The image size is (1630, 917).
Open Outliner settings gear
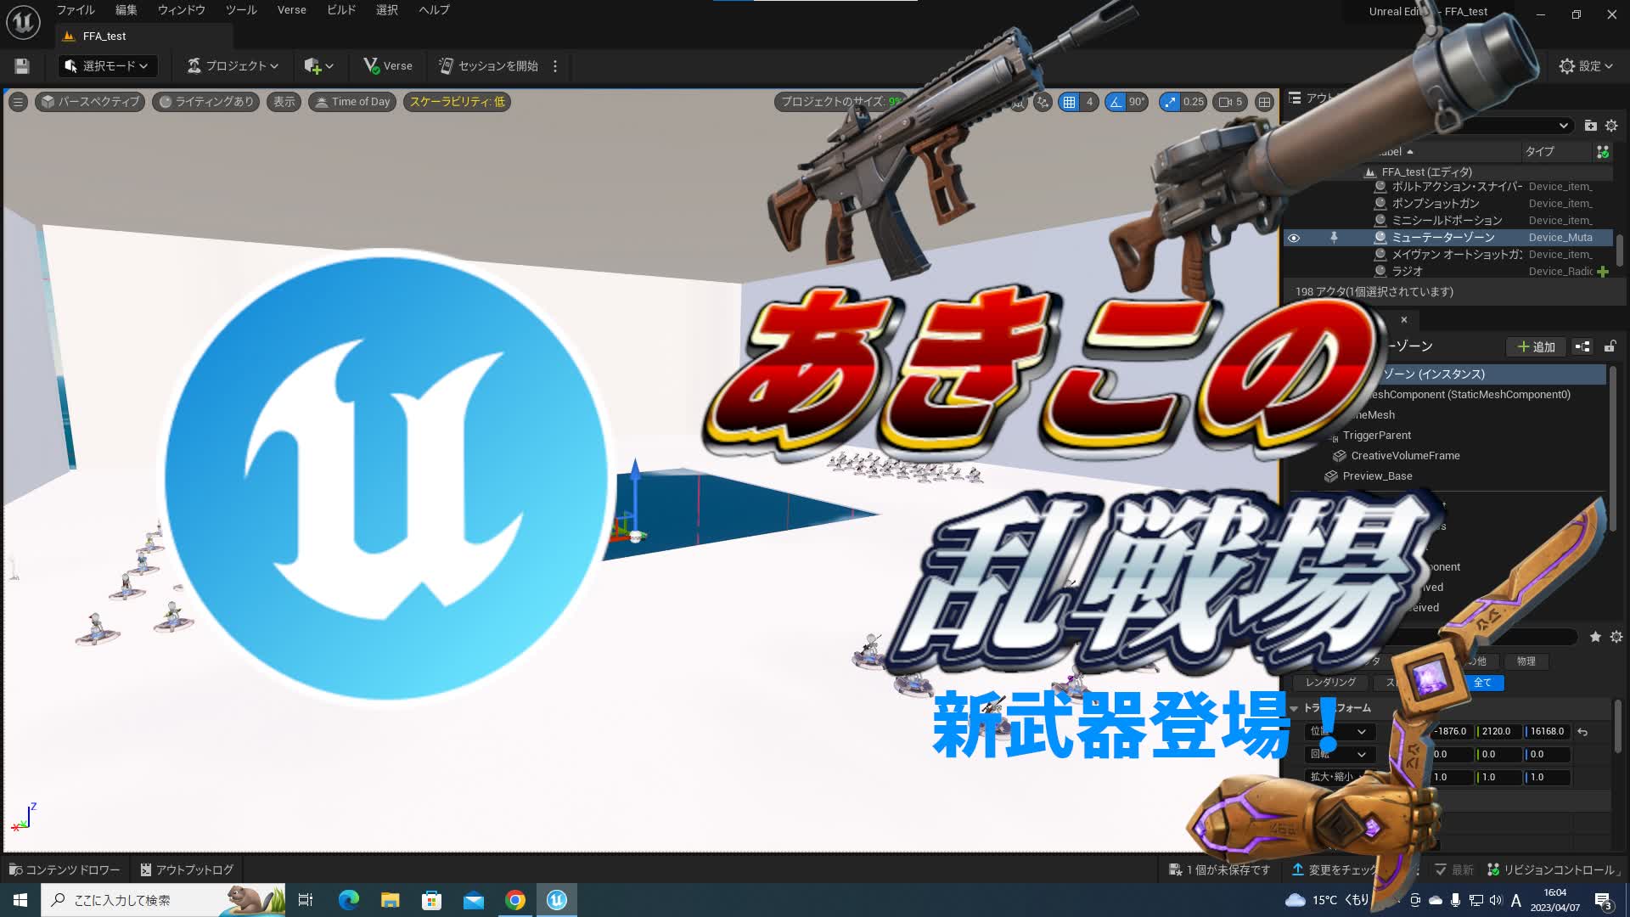coord(1611,126)
